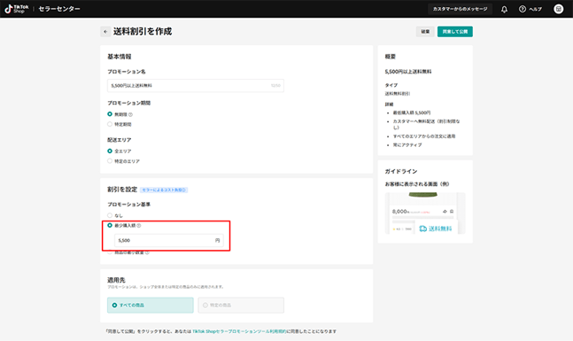Go back using the arrow beside 送料割引を作成
The image size is (573, 341).
point(105,31)
